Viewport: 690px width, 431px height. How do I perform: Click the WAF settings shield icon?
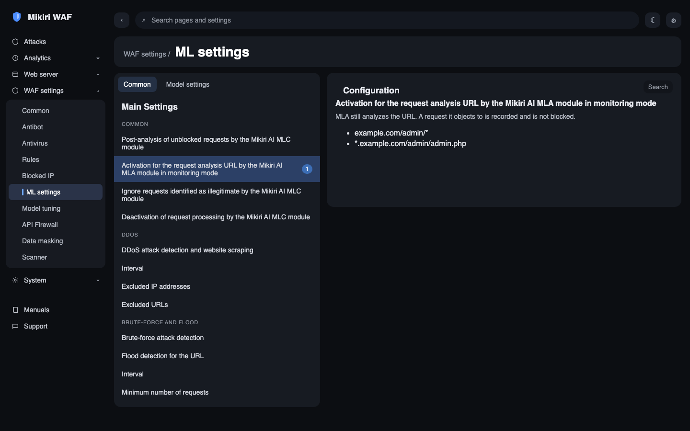15,91
